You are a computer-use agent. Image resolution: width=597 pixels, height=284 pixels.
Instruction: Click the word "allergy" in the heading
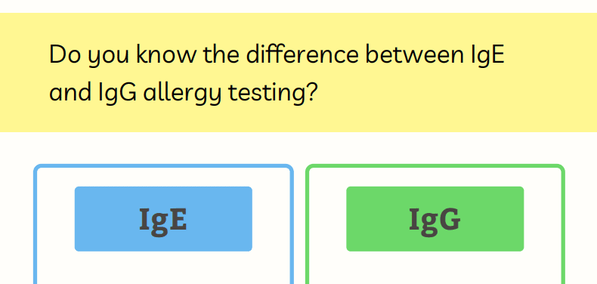click(182, 94)
